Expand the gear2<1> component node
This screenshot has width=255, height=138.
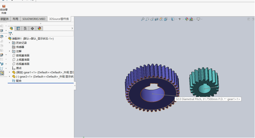(x=10, y=76)
